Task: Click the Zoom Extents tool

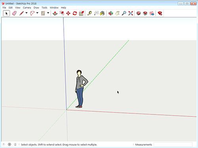Action: pyautogui.click(x=131, y=13)
